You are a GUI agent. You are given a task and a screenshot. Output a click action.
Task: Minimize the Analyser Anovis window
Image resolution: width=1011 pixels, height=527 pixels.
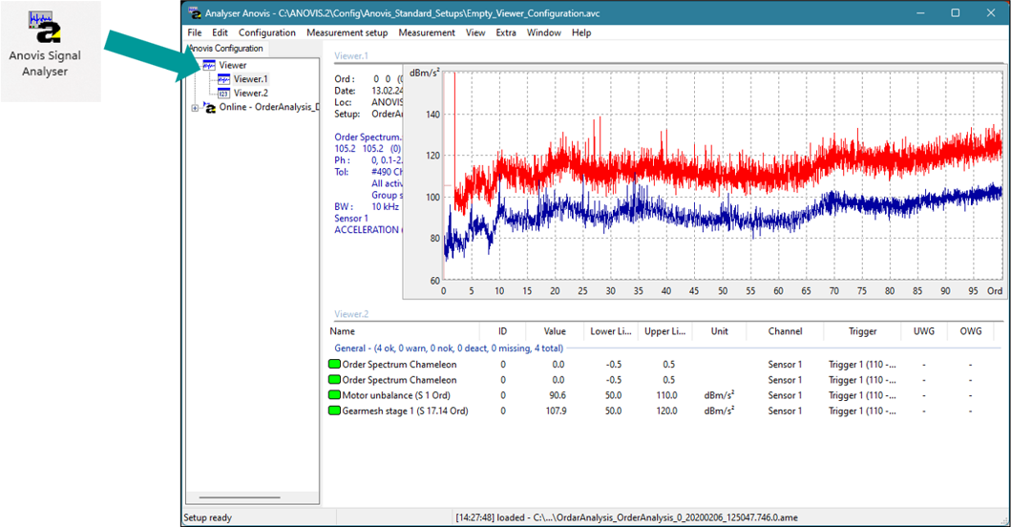(x=920, y=13)
